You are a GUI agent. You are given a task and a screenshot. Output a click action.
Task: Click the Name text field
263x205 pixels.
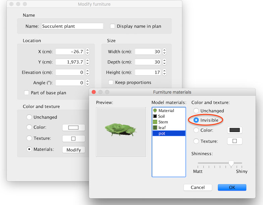[72, 26]
